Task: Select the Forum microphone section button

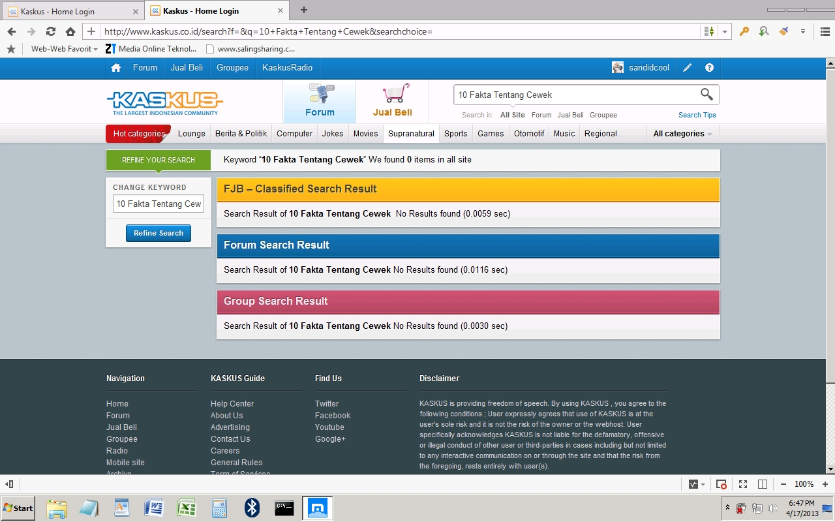Action: coord(320,101)
